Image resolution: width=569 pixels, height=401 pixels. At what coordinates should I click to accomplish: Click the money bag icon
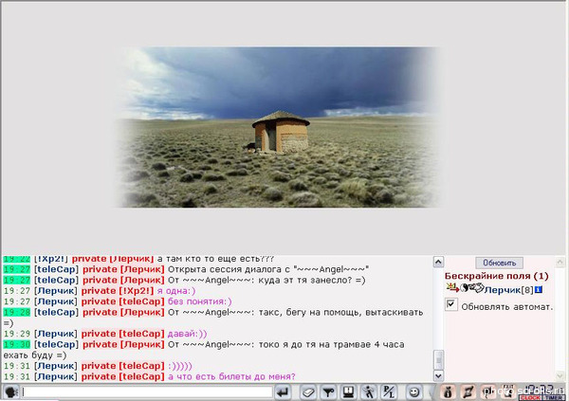(447, 392)
